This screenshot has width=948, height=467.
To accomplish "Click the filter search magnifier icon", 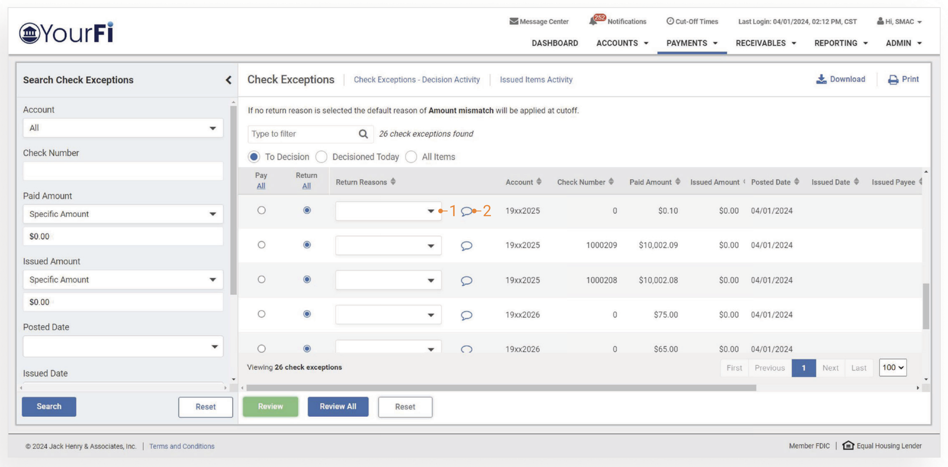I will tap(363, 134).
